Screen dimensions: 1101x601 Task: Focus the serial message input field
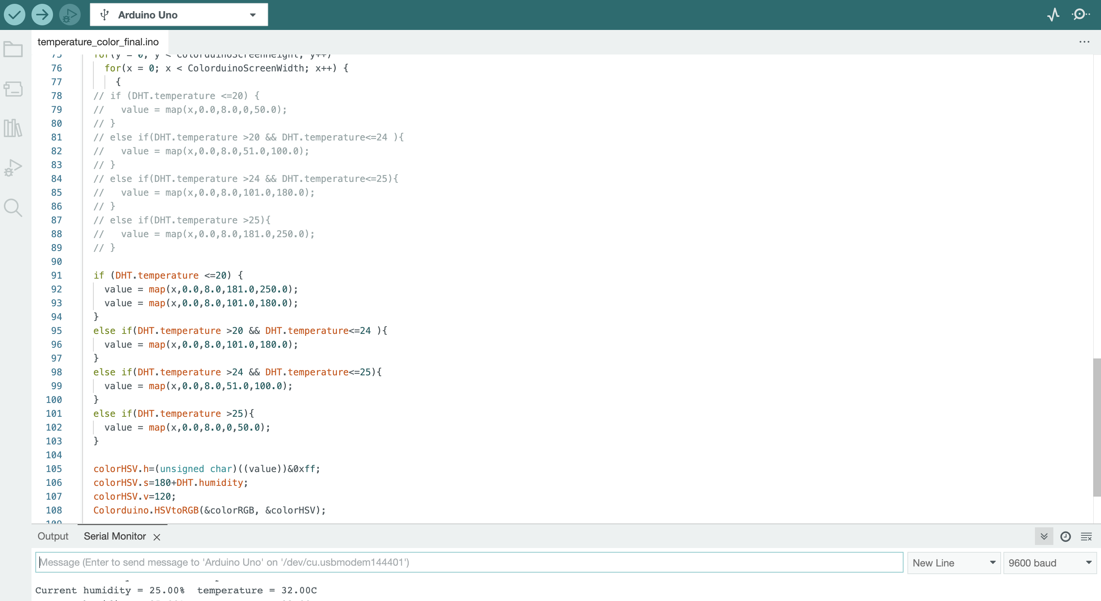[469, 562]
